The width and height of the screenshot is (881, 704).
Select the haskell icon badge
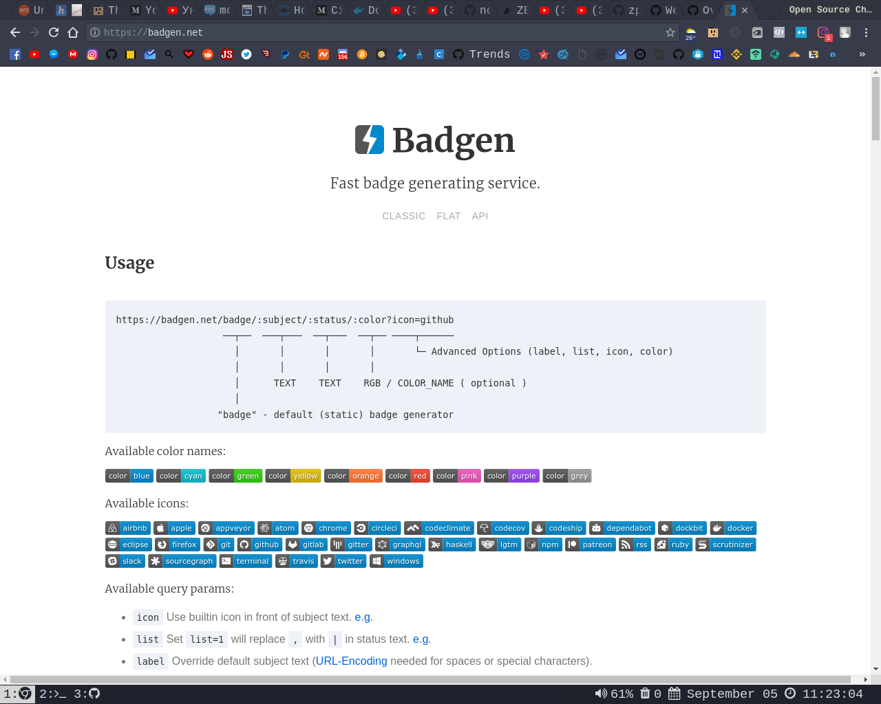click(452, 544)
